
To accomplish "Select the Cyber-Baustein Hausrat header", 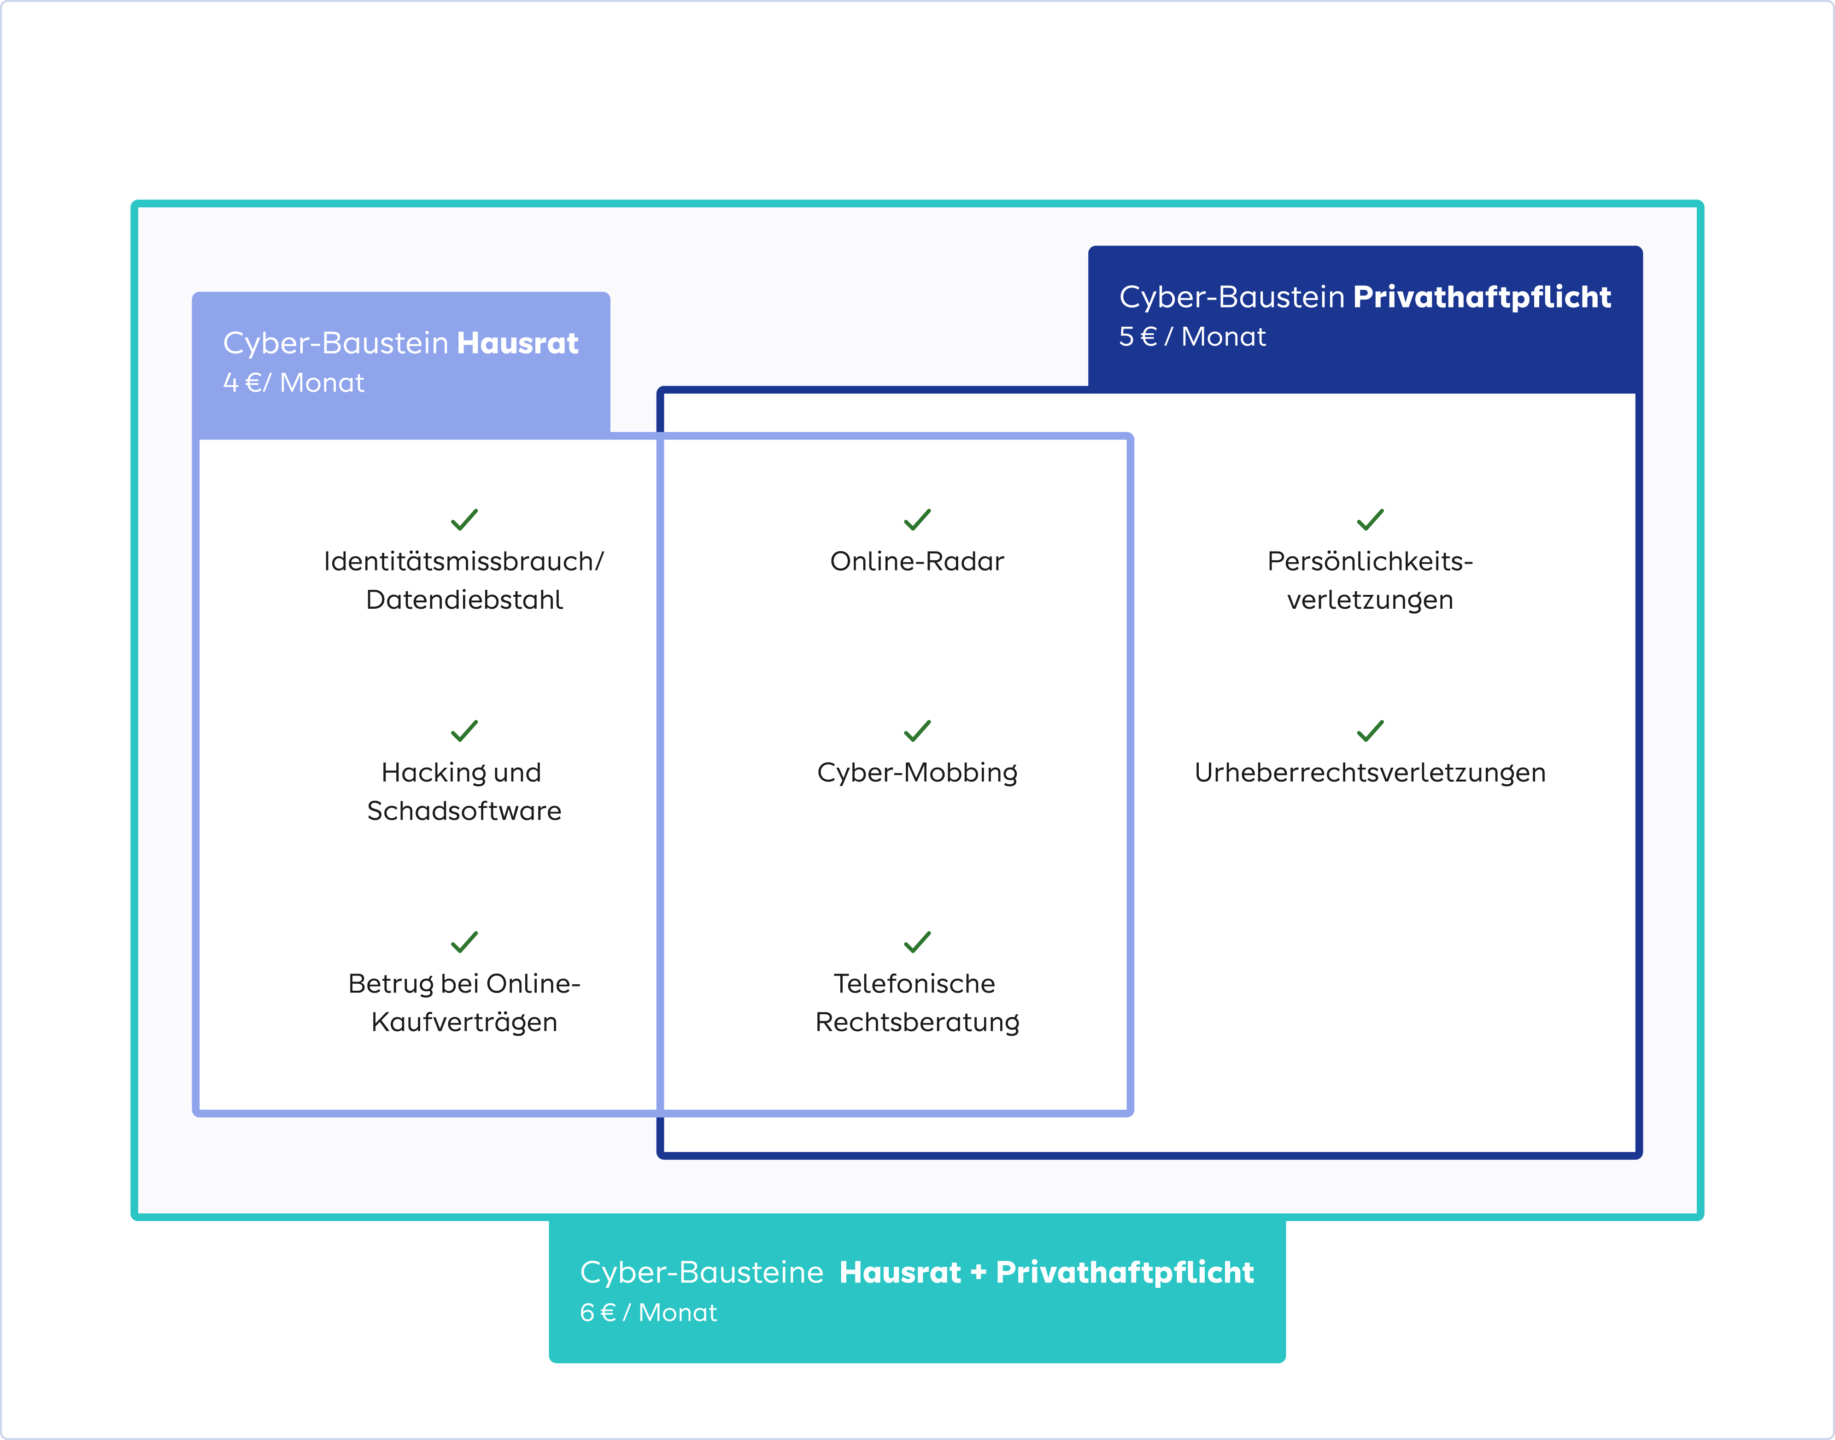I will point(400,343).
